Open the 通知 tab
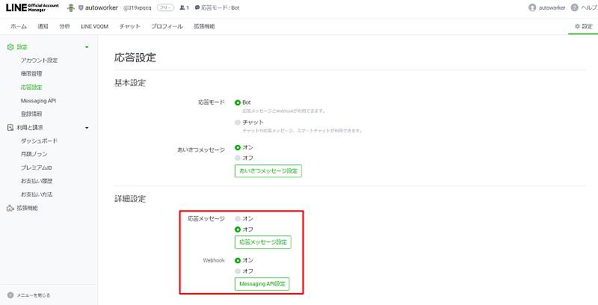Screen dimensions: 598x305 point(43,26)
